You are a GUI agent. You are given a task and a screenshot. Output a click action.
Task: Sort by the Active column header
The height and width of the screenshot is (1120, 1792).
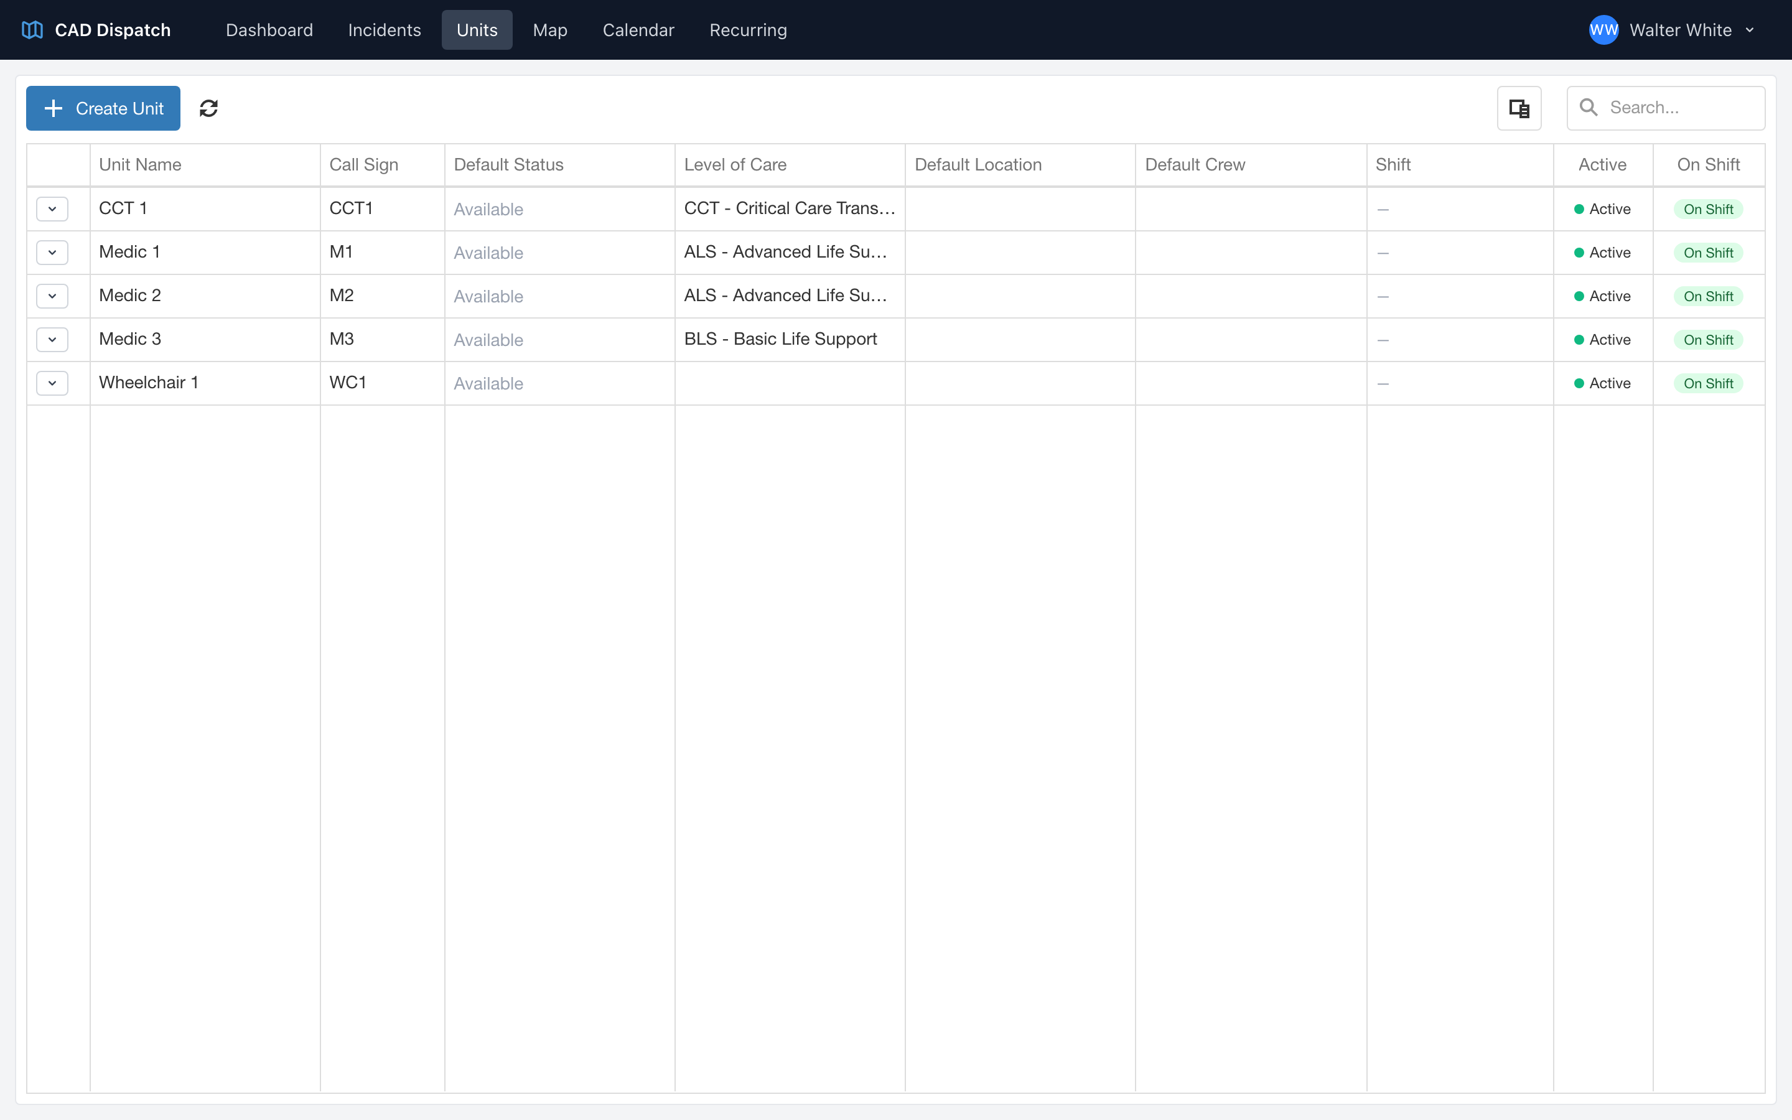(1602, 164)
